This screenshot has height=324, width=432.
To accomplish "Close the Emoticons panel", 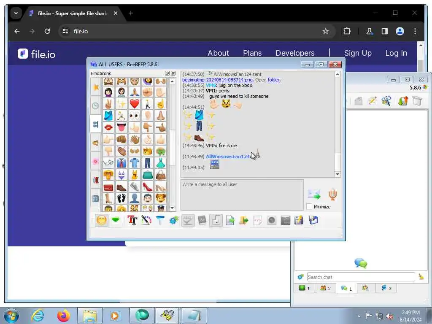I will [x=173, y=73].
